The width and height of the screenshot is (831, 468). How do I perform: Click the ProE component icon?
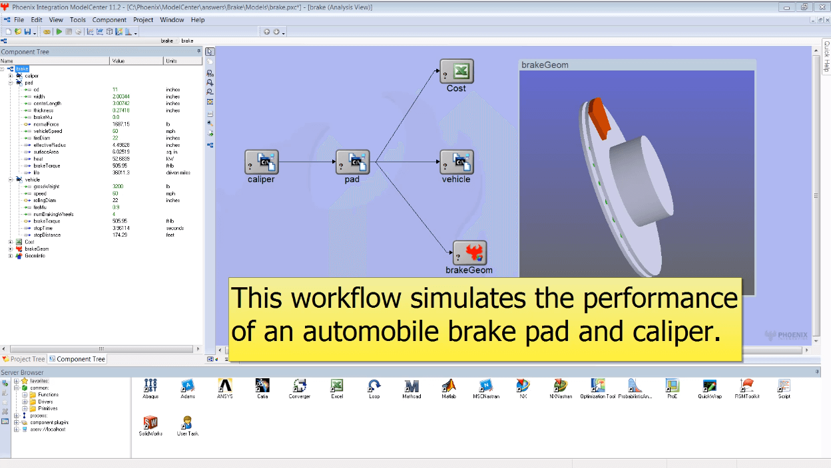[672, 386]
